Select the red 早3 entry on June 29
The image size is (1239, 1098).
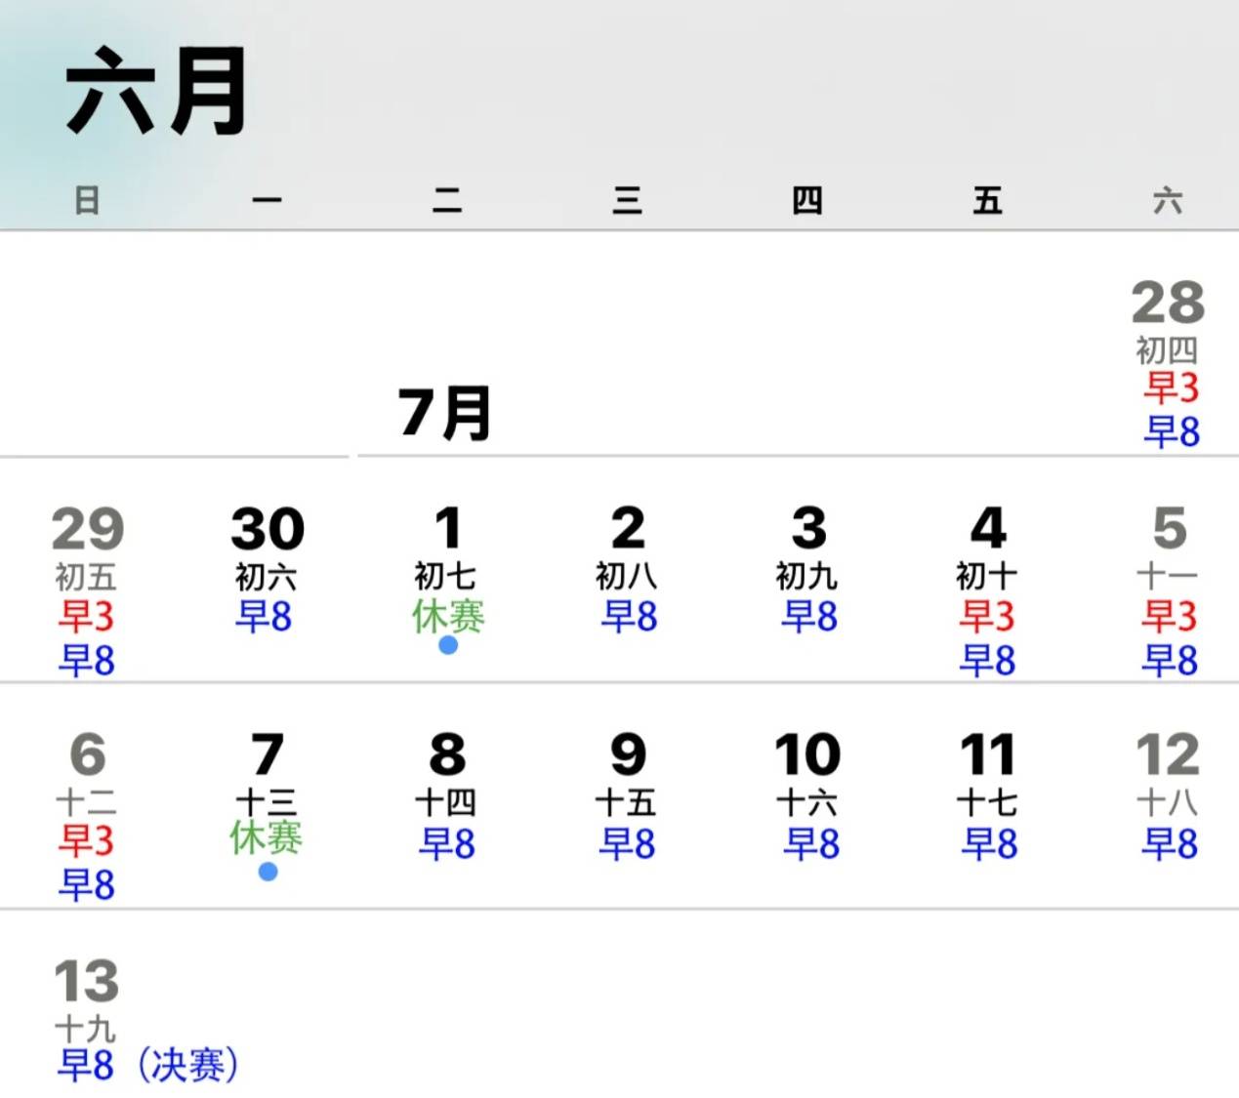[86, 618]
